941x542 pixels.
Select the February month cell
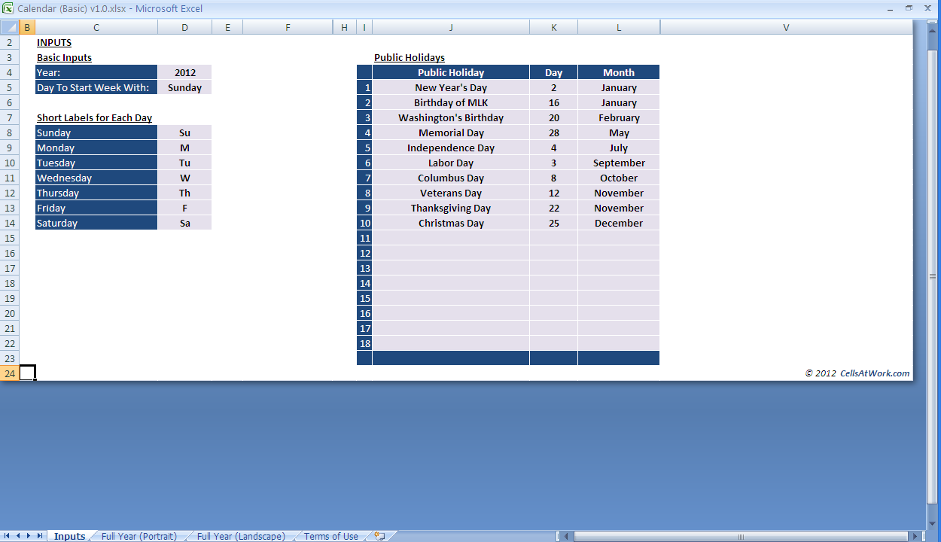pos(619,117)
